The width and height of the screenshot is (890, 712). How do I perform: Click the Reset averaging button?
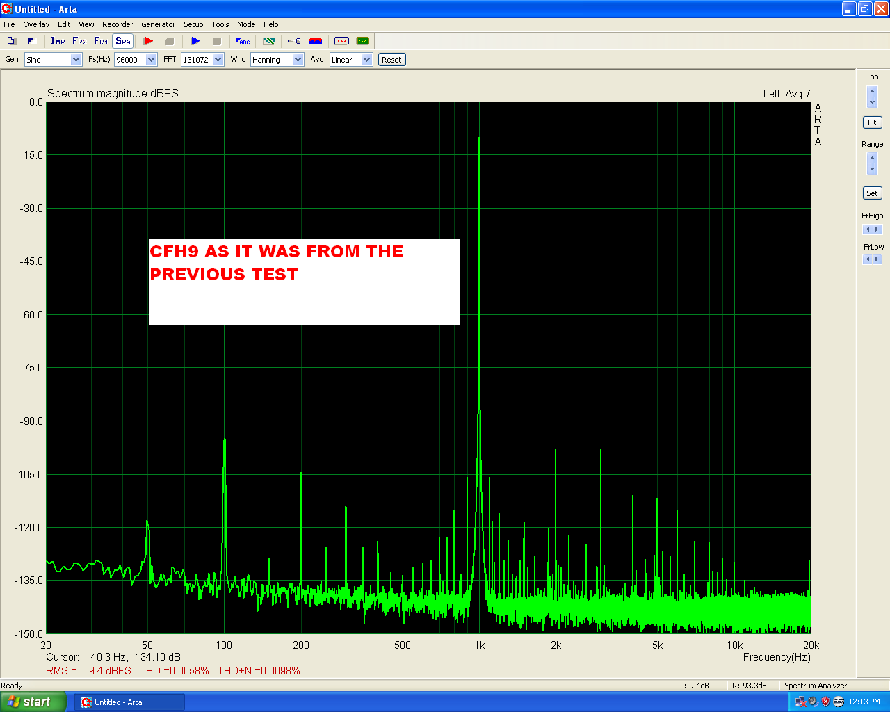click(391, 60)
